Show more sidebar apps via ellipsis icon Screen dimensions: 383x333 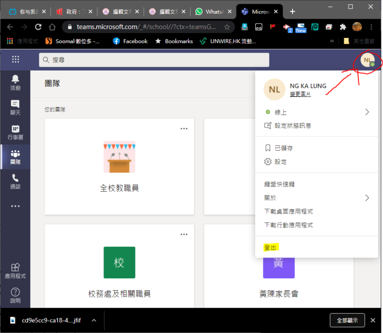[x=15, y=206]
